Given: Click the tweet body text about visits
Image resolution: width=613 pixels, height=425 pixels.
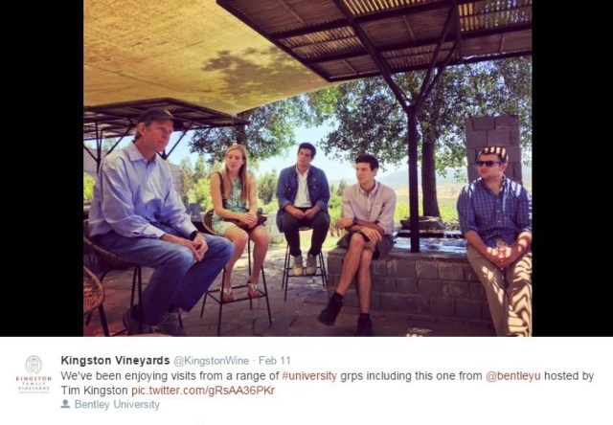Looking at the screenshot, I should tap(328, 383).
